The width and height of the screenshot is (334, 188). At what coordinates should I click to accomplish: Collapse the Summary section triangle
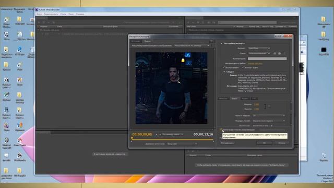click(x=224, y=72)
